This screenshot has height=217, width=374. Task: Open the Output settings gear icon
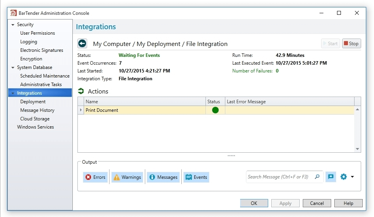(x=344, y=176)
